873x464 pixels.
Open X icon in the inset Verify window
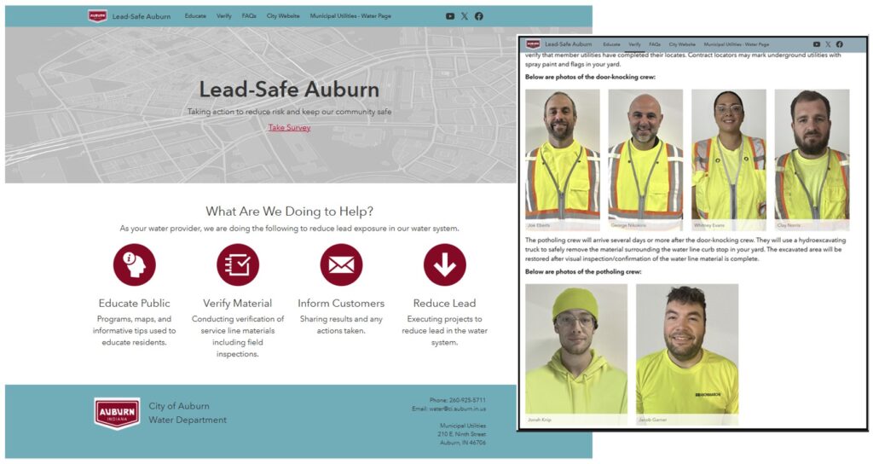[828, 44]
